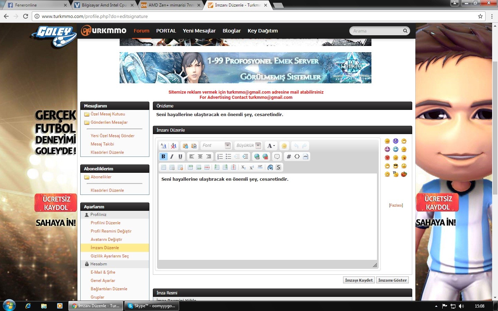Increase indent of signature text
The height and width of the screenshot is (311, 498).
pyautogui.click(x=245, y=157)
